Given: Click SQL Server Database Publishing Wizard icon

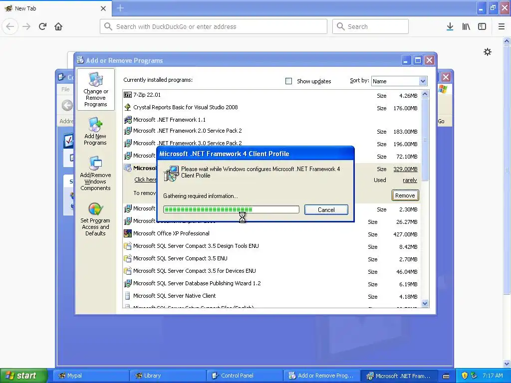Looking at the screenshot, I should [128, 283].
